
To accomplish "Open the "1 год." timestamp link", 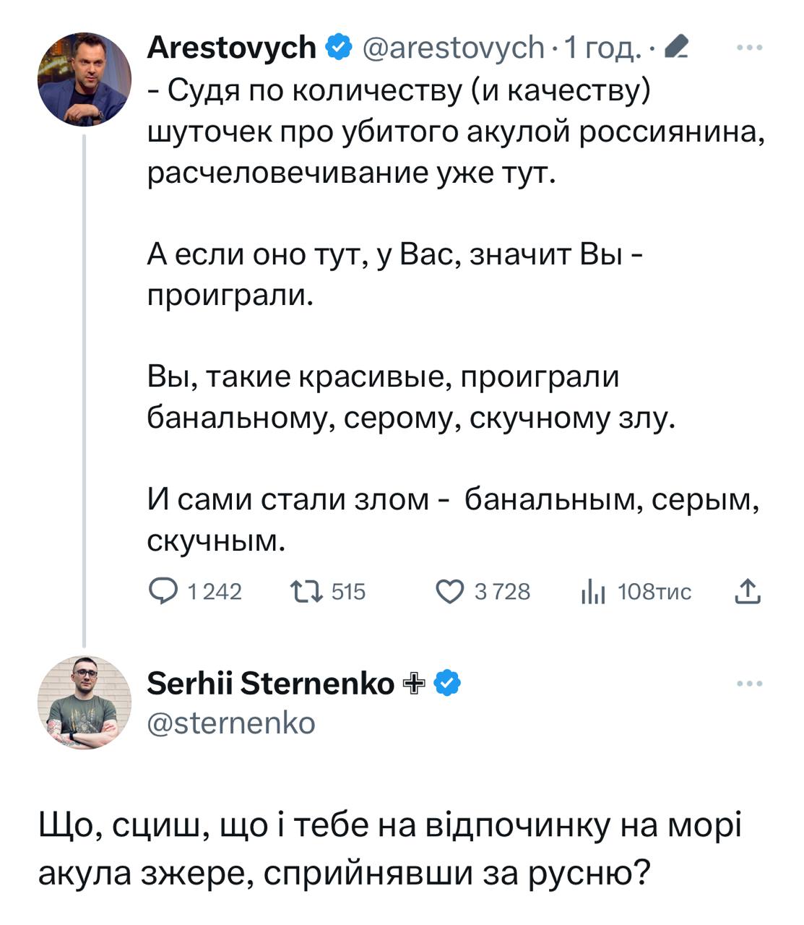I will (x=602, y=48).
